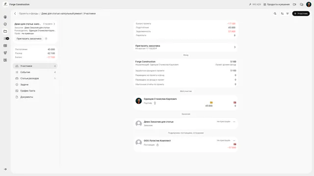314x176 pixels.
Task: Click the Баланс проекта -17 100 value
Action: pos(231,23)
